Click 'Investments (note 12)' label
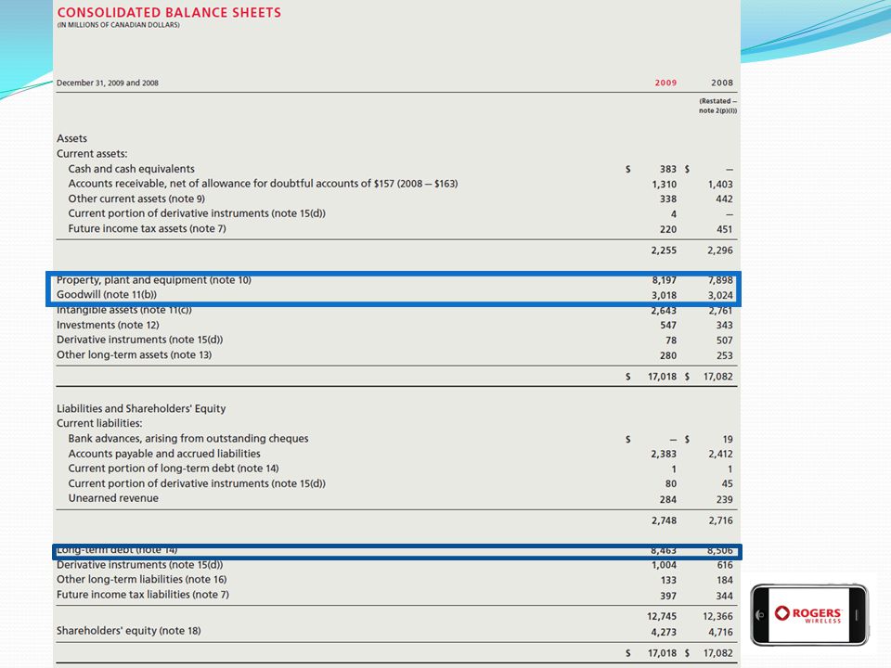 click(x=108, y=325)
